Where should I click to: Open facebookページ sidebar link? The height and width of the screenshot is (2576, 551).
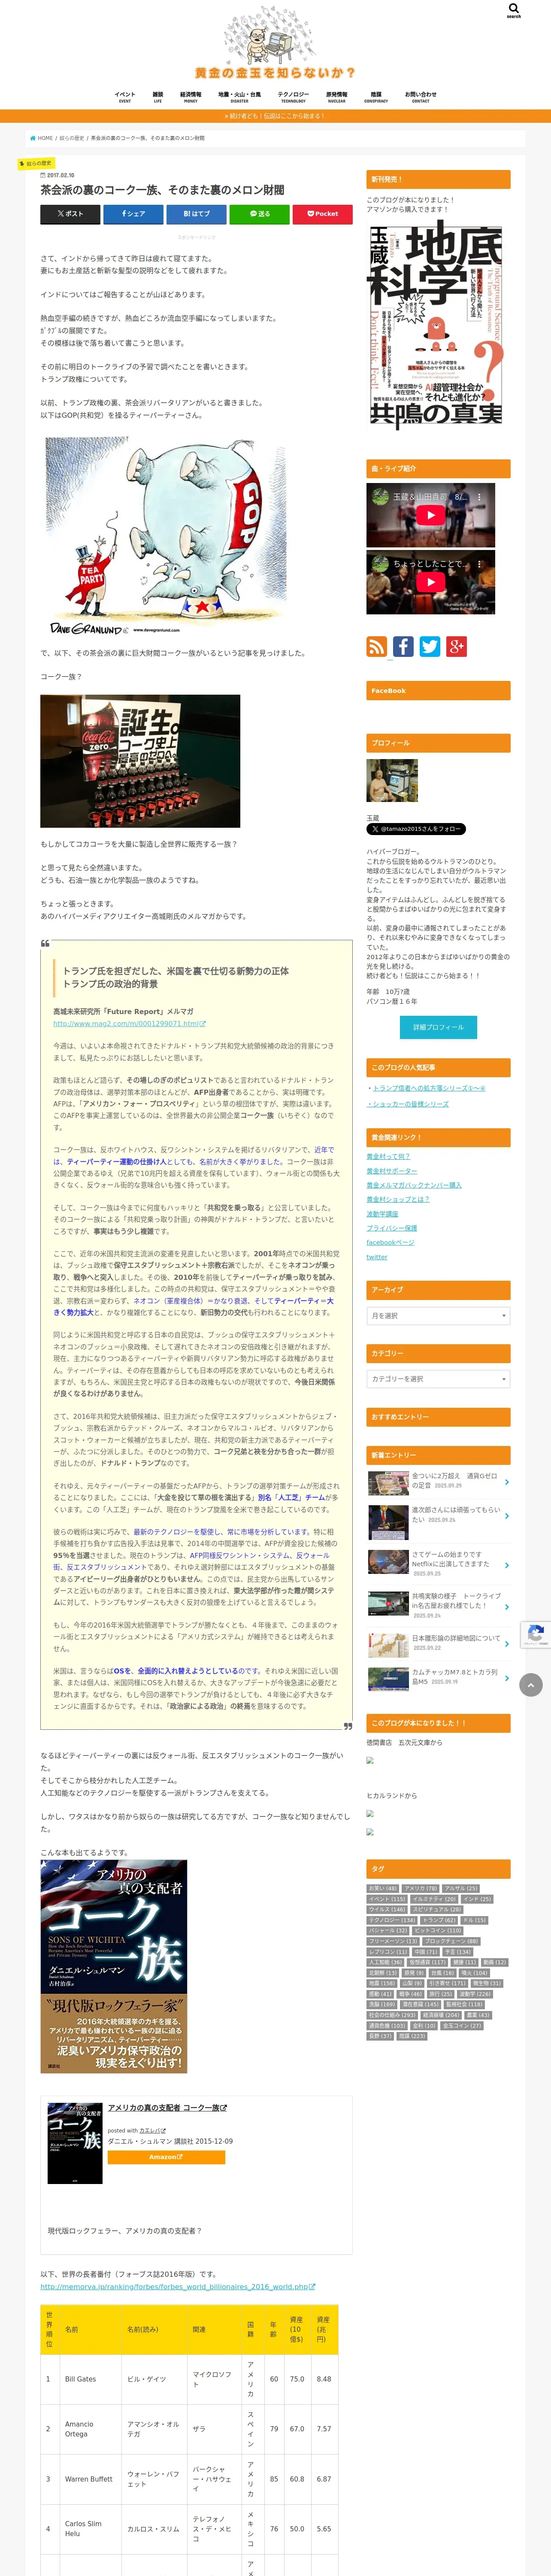(x=390, y=1242)
